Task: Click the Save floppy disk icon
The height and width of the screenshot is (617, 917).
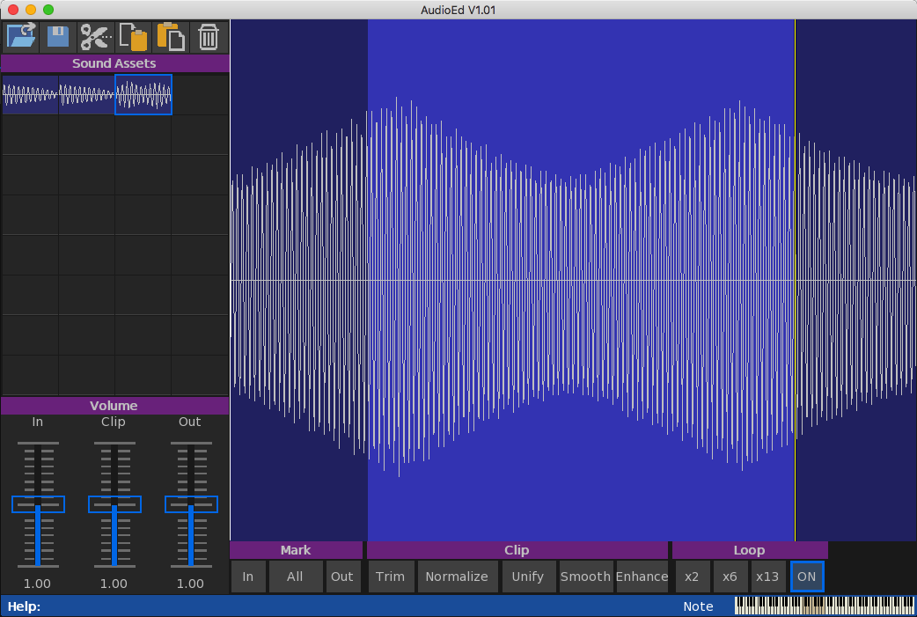Action: point(58,37)
